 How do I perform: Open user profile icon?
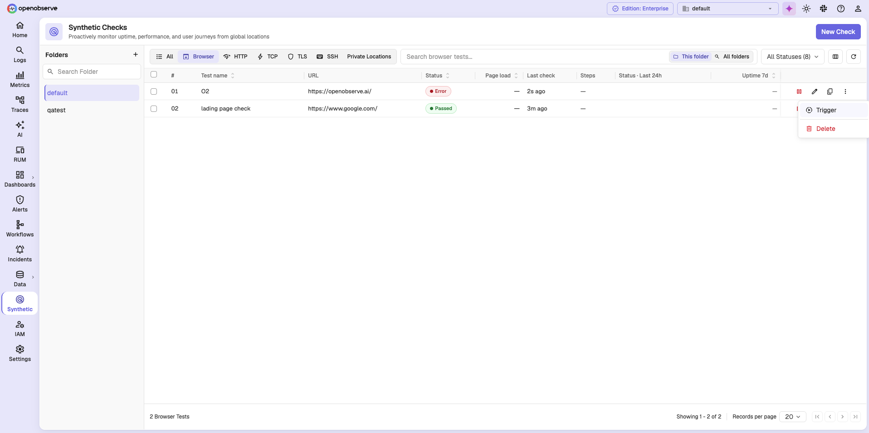858,9
